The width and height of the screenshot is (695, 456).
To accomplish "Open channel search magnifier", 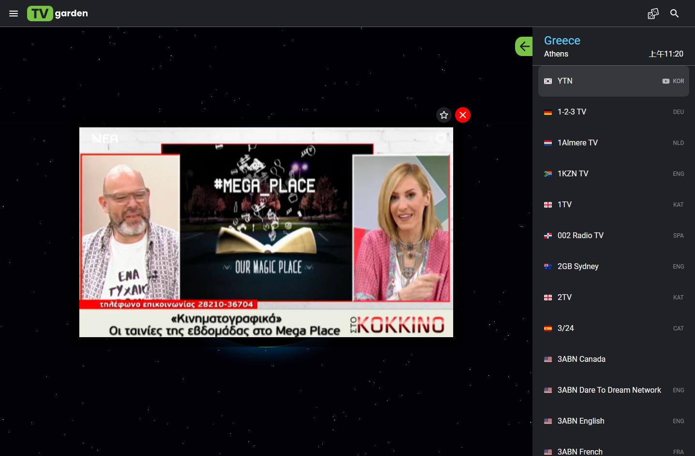I will click(675, 14).
